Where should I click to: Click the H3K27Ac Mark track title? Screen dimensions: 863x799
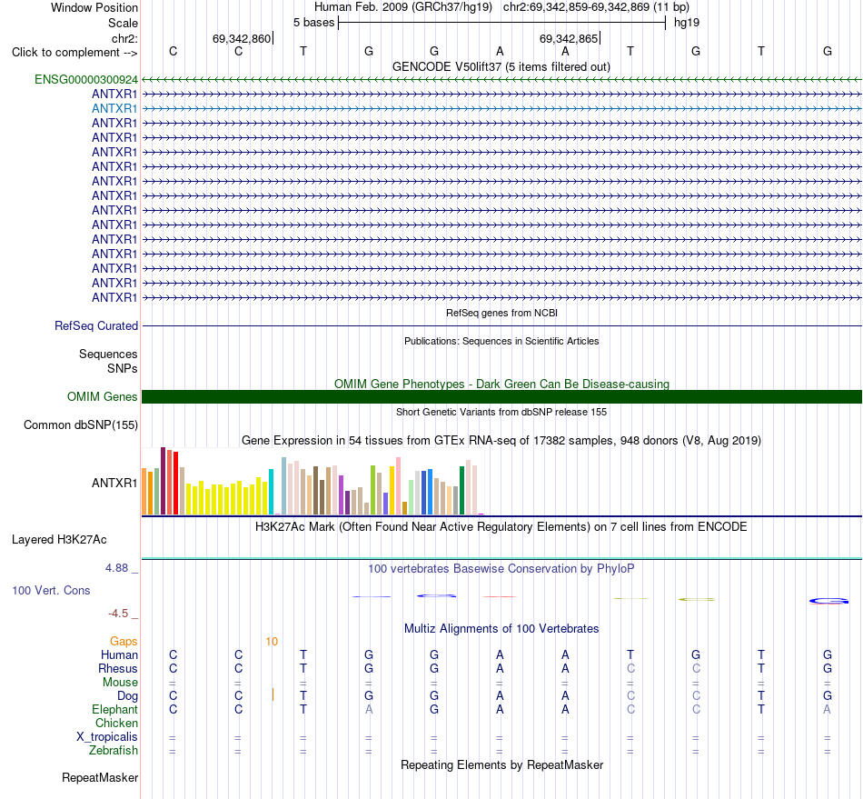pos(501,527)
